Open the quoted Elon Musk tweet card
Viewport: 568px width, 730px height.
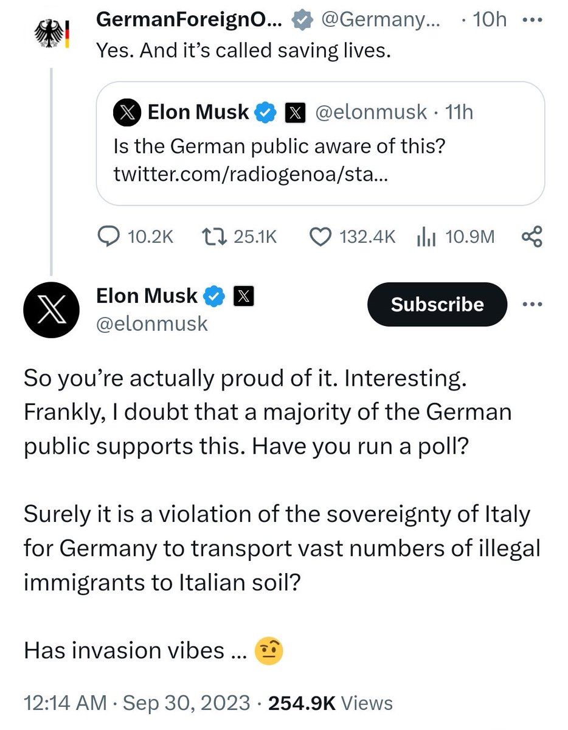[320, 144]
